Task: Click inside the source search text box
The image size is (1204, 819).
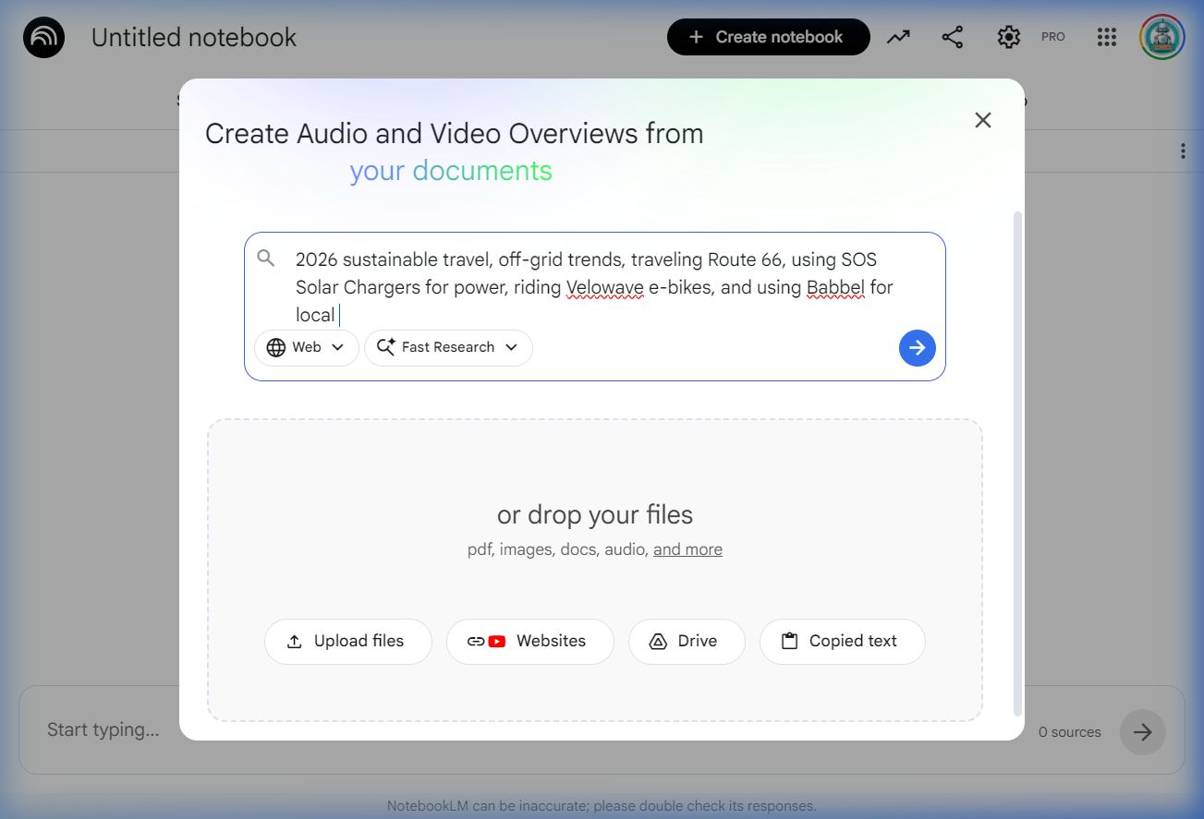Action: point(591,286)
